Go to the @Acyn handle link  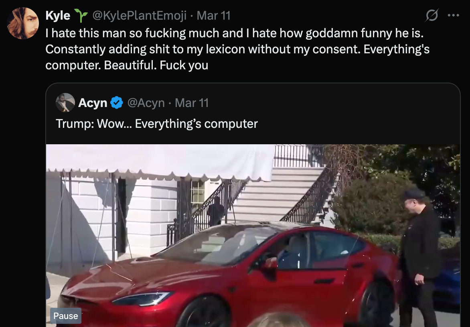pyautogui.click(x=146, y=103)
